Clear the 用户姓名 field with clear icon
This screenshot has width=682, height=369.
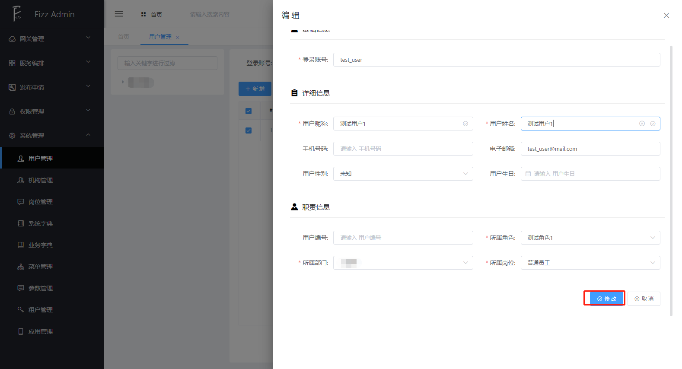(642, 124)
